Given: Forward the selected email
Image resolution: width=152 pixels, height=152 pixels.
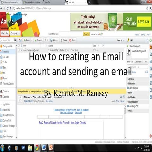Looking at the screenshot, I should [x=38, y=40].
